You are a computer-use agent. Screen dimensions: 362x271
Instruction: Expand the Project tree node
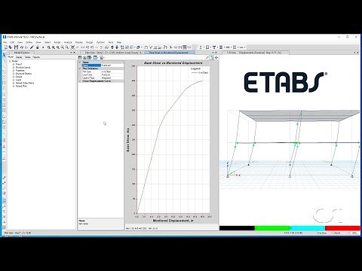[14, 65]
